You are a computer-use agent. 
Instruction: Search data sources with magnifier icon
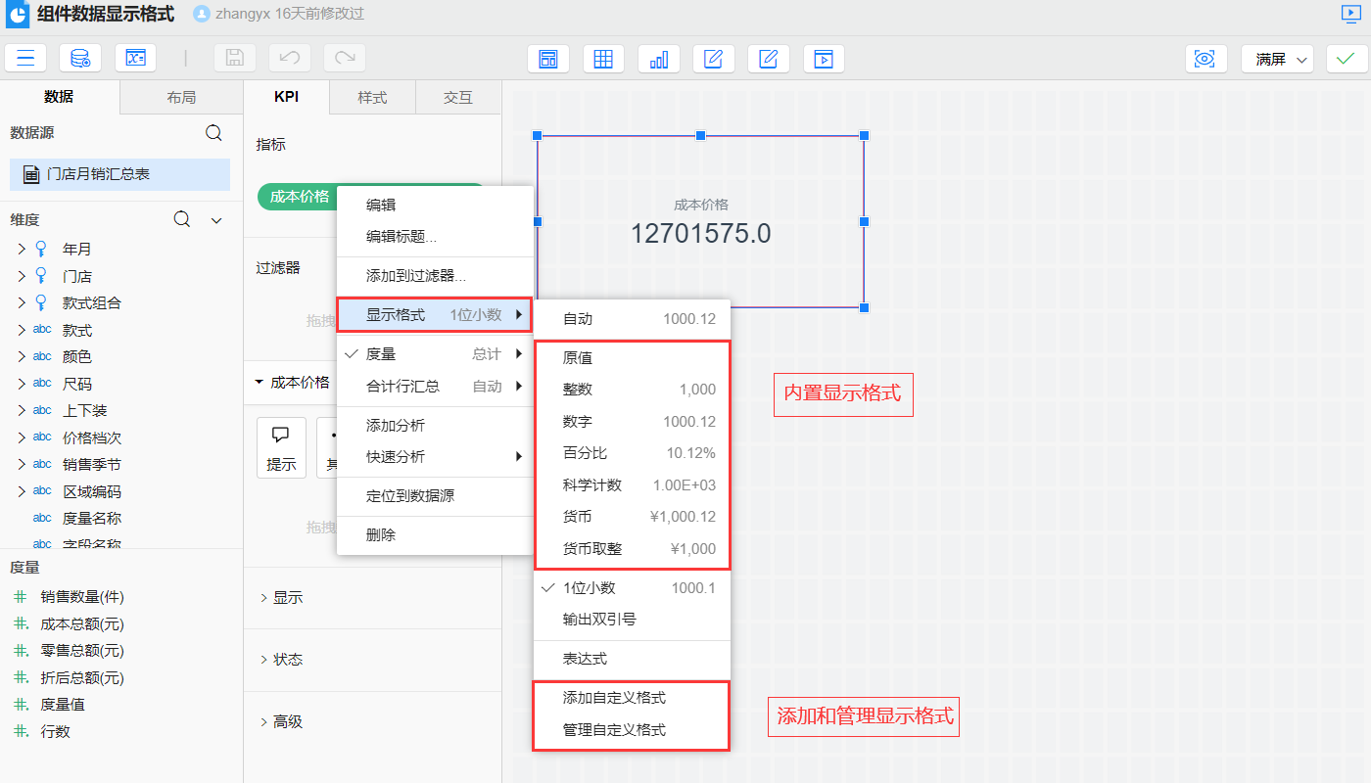coord(213,133)
